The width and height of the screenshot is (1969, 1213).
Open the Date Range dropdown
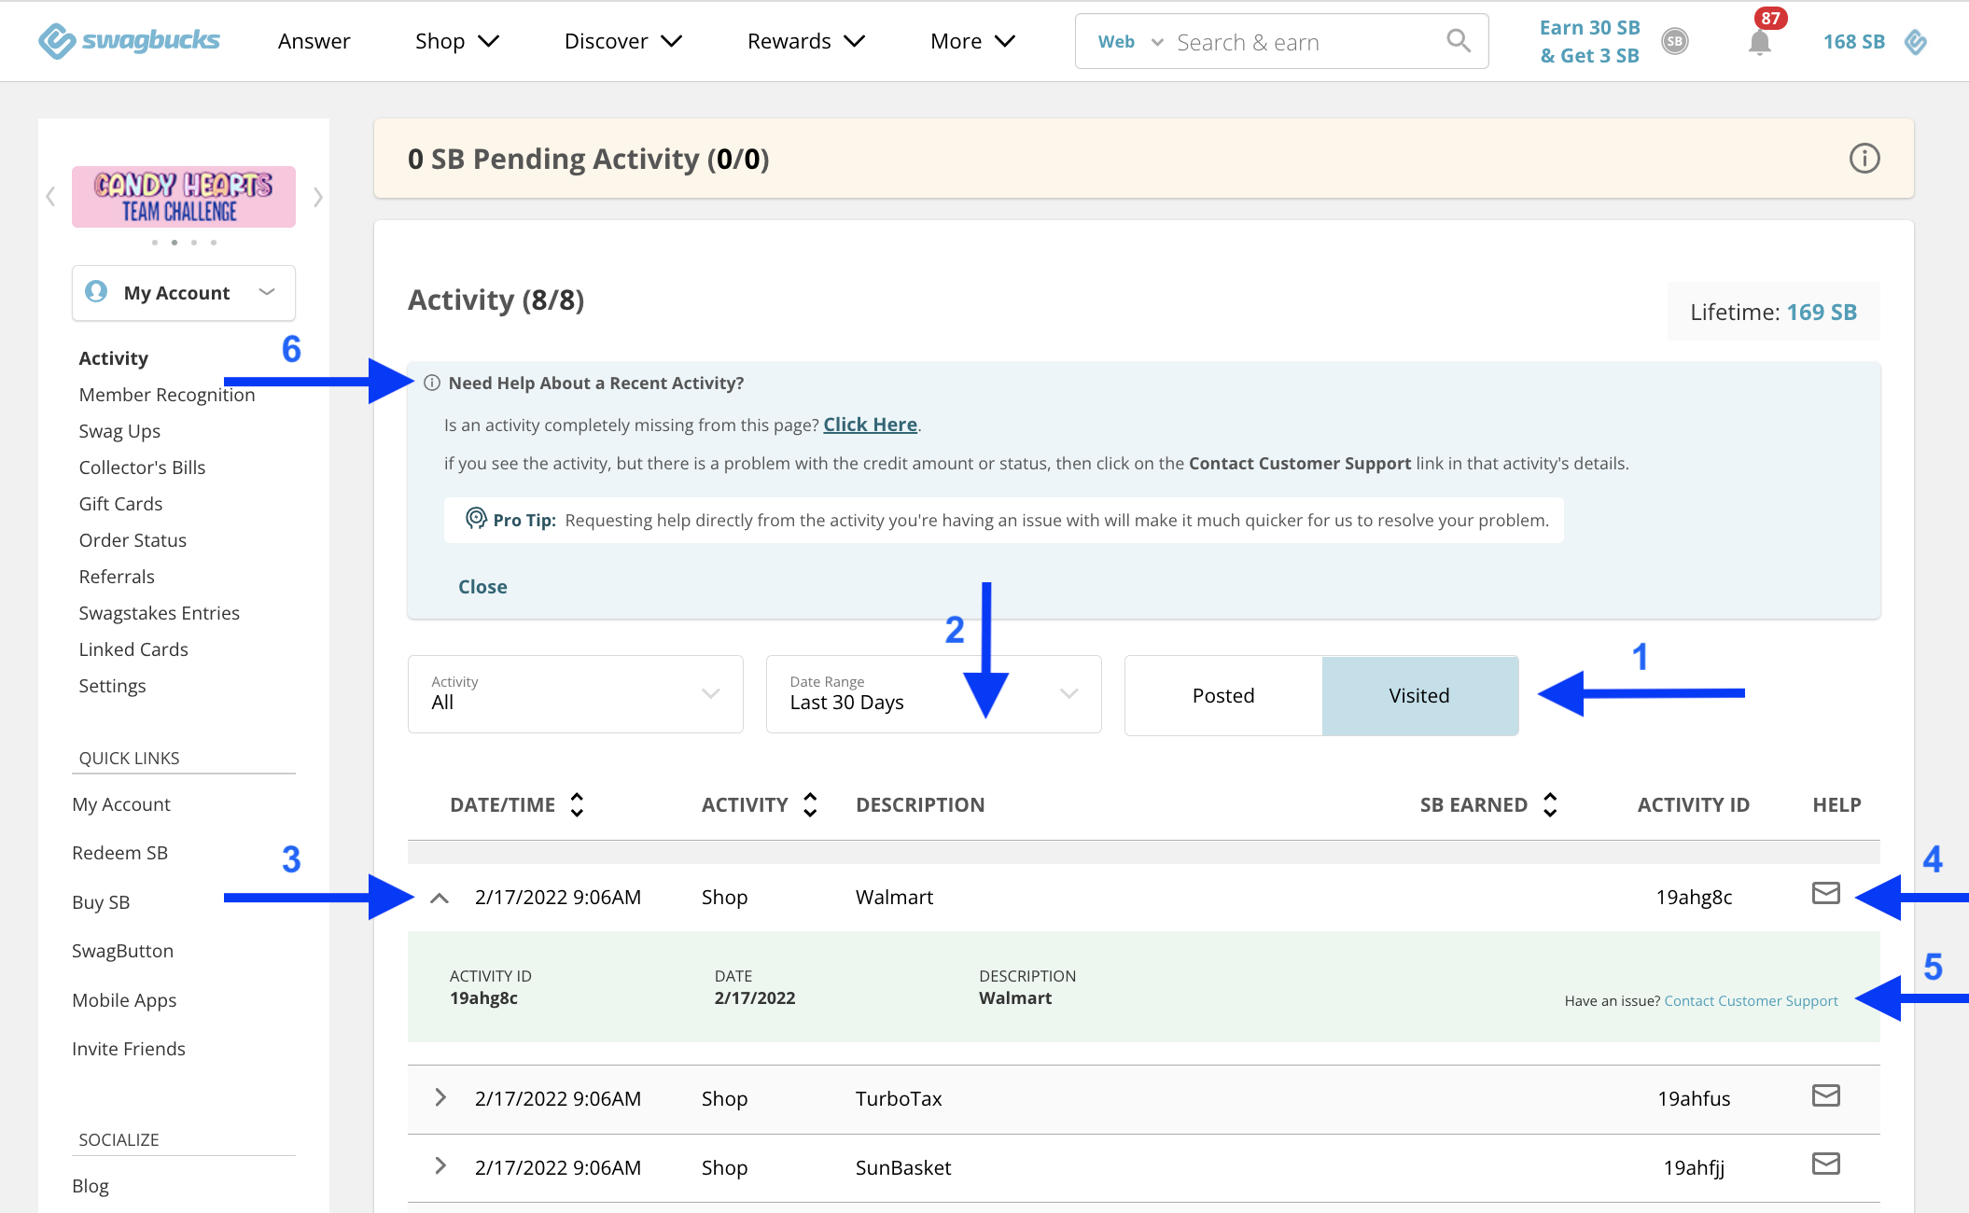click(932, 694)
